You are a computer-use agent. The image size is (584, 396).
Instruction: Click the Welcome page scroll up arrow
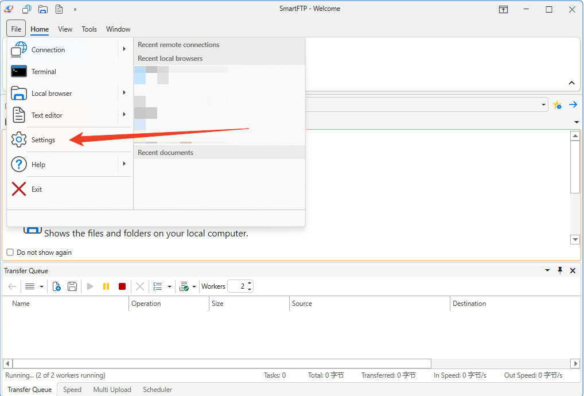coord(575,136)
